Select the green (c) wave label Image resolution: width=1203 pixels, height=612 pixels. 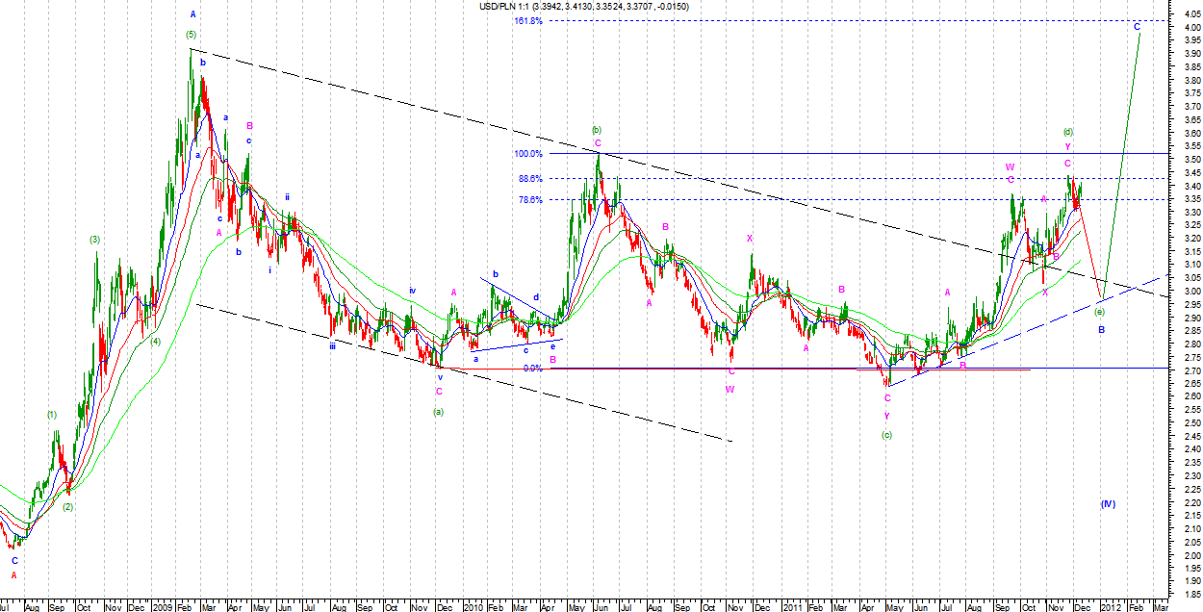tap(887, 463)
